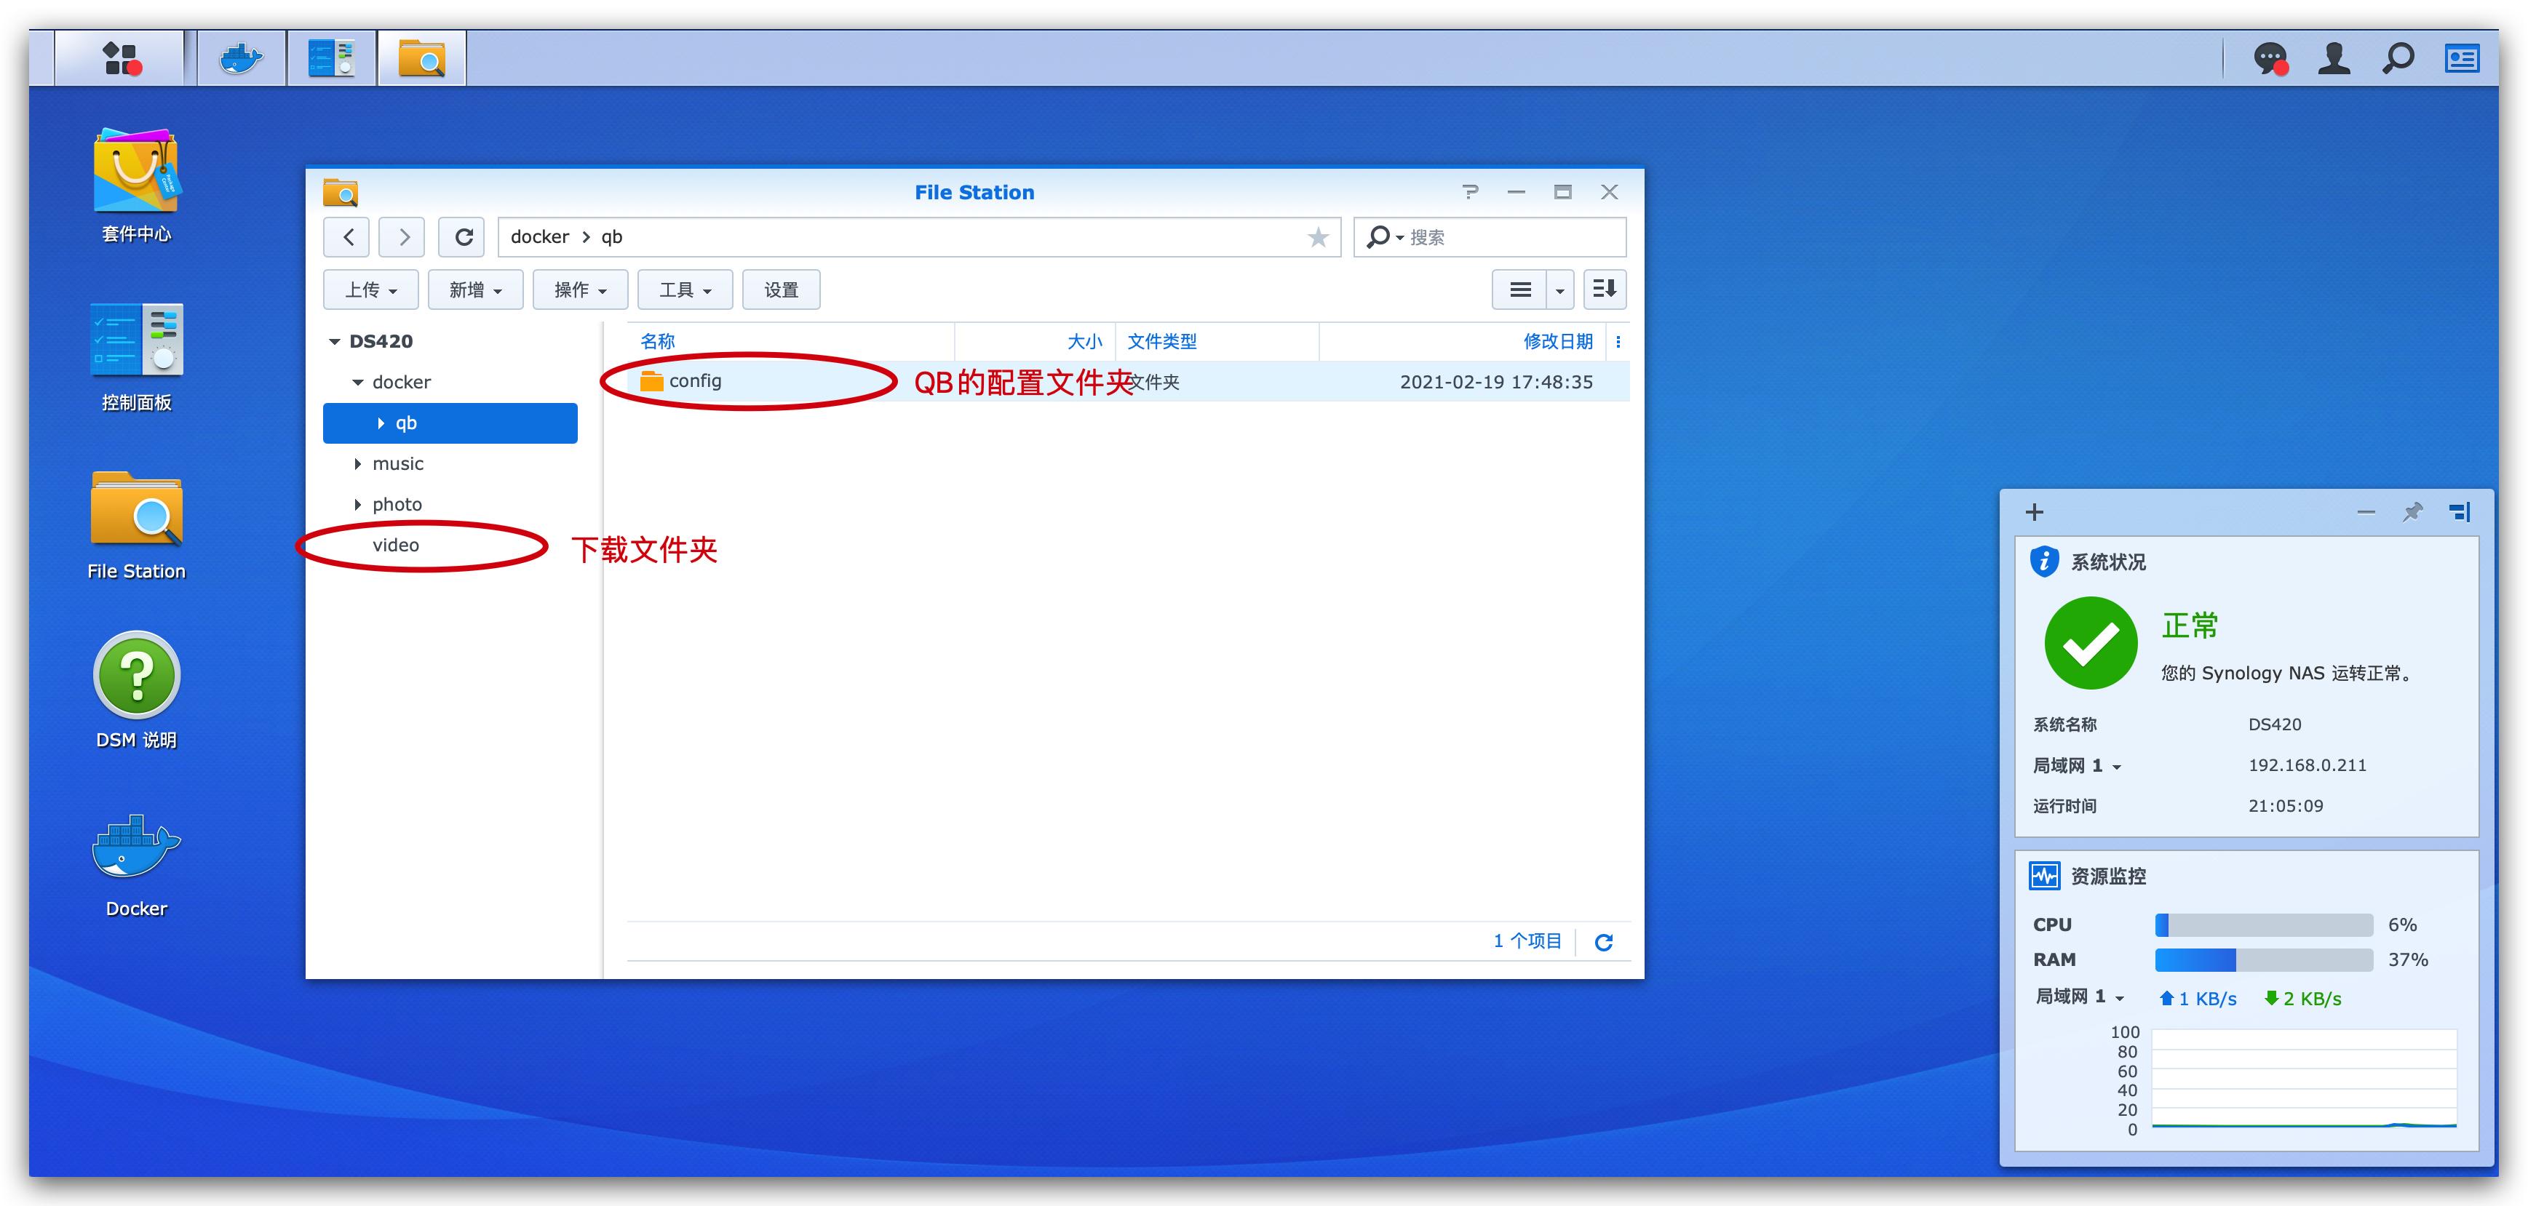Click the sort order icon in File Station
Image resolution: width=2528 pixels, height=1206 pixels.
tap(1604, 289)
